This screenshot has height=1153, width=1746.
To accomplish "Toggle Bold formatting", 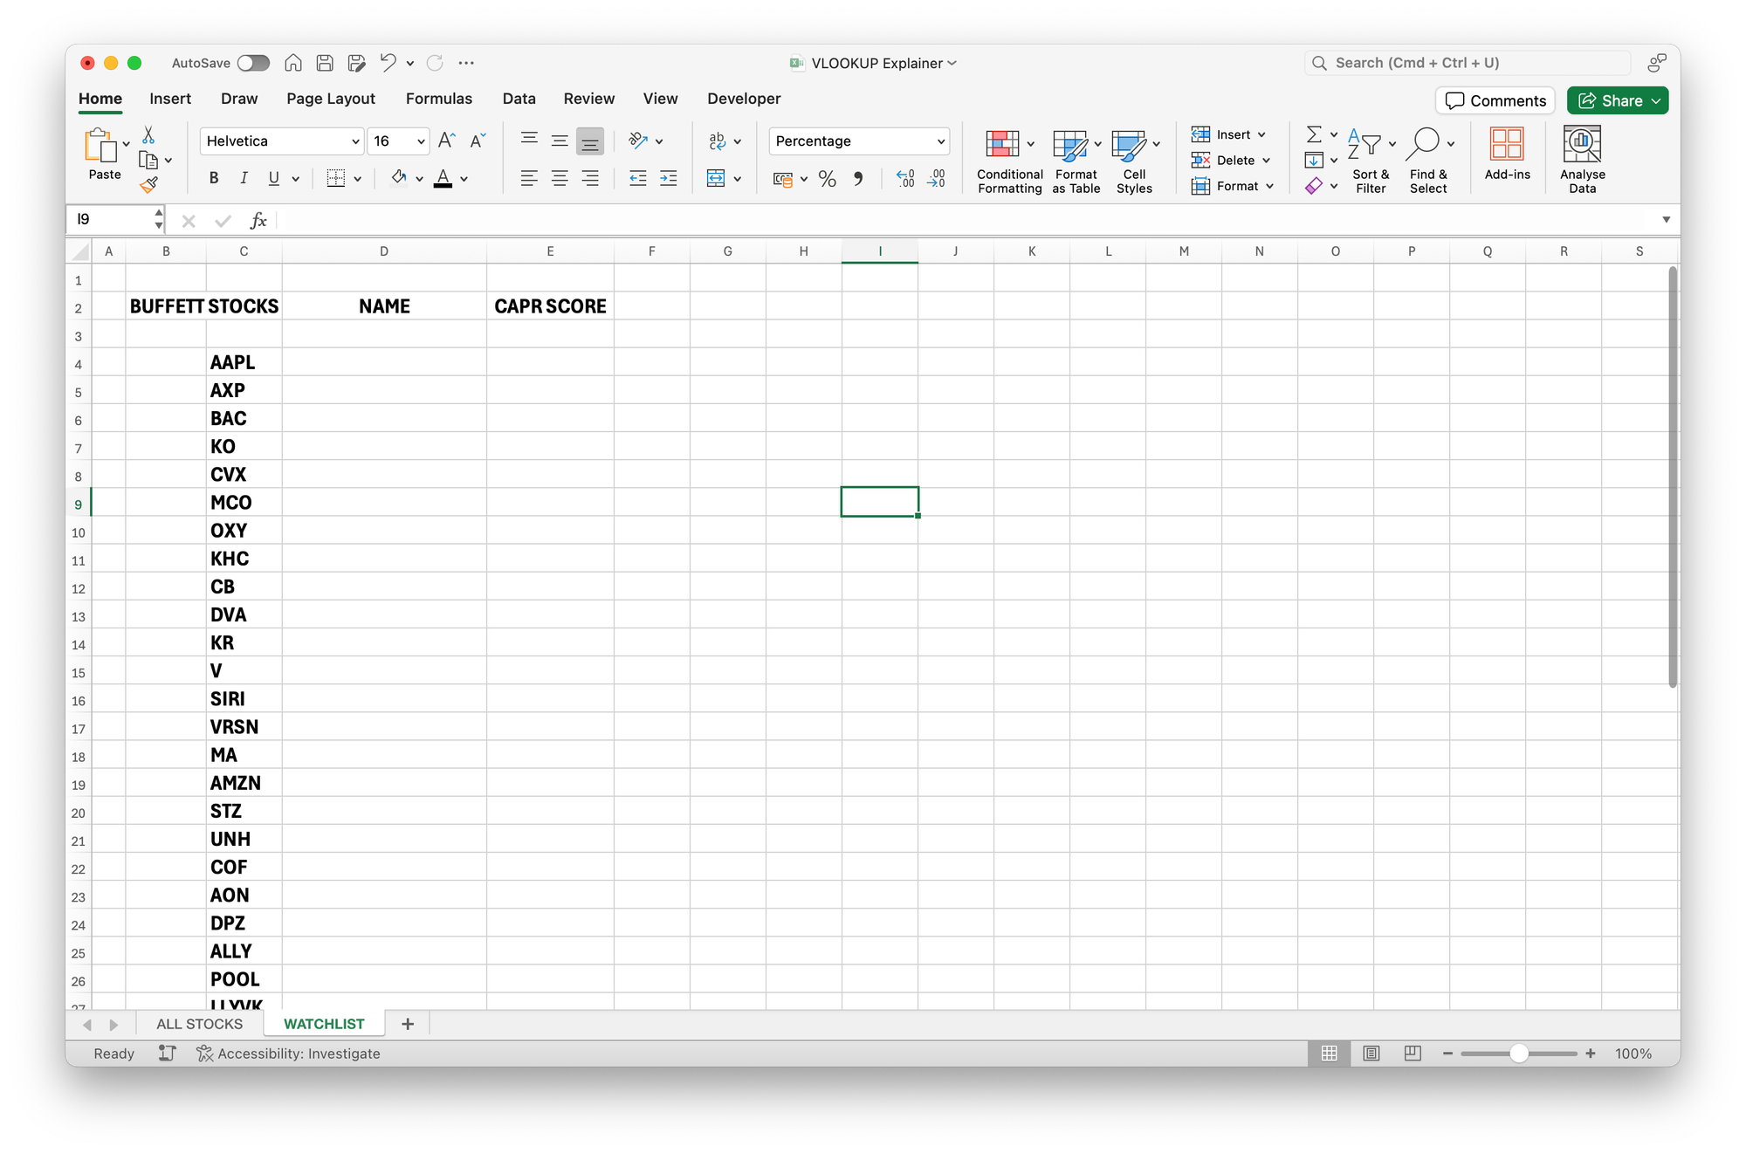I will (x=214, y=179).
